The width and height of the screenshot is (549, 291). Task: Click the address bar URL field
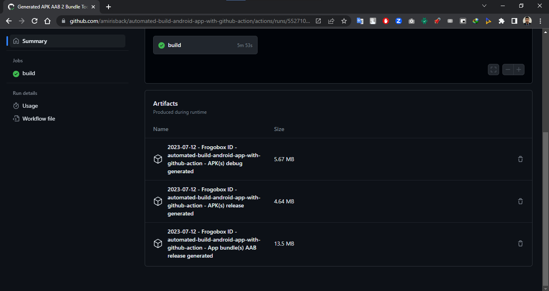pos(190,21)
